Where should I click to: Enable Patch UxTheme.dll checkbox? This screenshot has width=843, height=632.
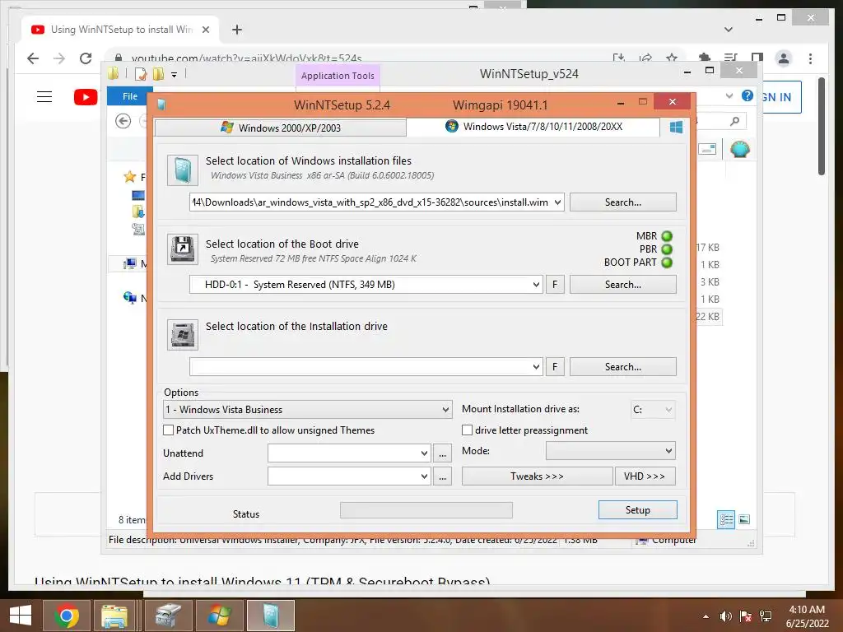click(x=168, y=430)
